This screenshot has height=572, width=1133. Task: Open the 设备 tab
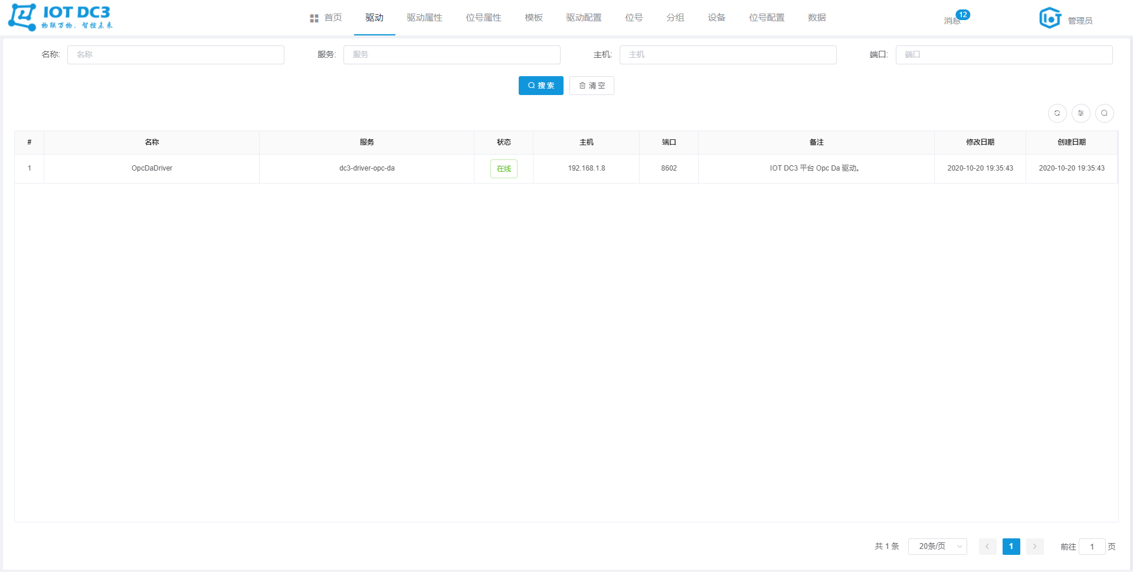(x=716, y=18)
